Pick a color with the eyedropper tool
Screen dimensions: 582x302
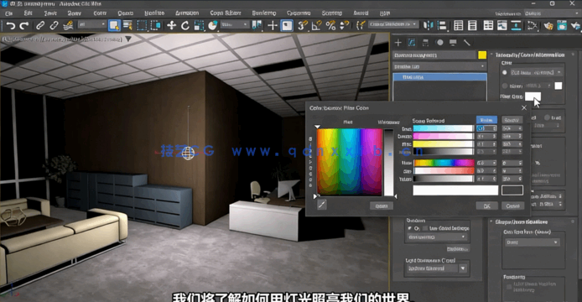pyautogui.click(x=322, y=205)
